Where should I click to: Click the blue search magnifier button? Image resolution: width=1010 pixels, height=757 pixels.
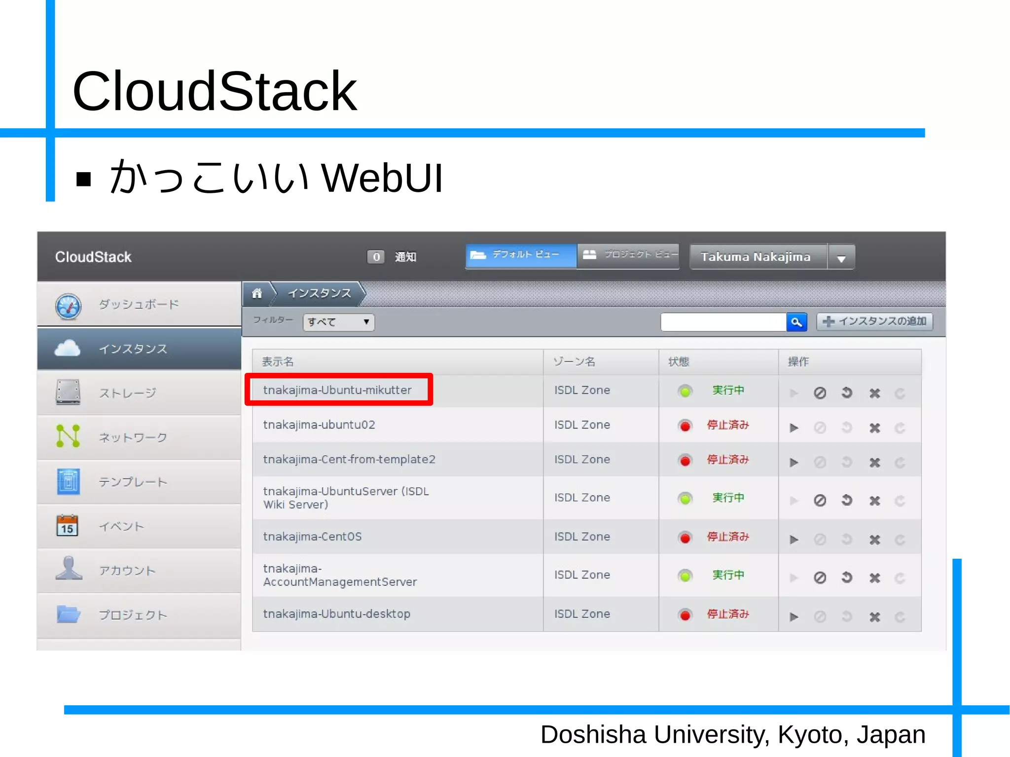tap(796, 322)
